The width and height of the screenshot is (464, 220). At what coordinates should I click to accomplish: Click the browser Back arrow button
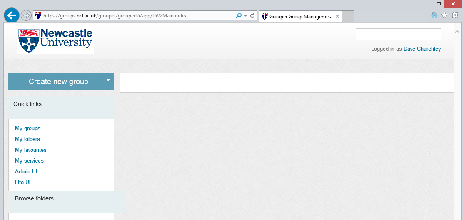12,15
